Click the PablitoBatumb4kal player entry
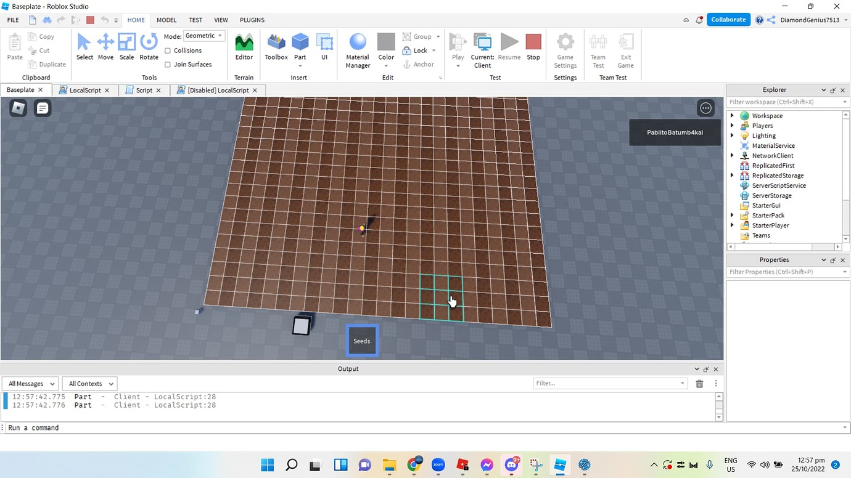Screen dimensions: 851x478 pos(675,132)
